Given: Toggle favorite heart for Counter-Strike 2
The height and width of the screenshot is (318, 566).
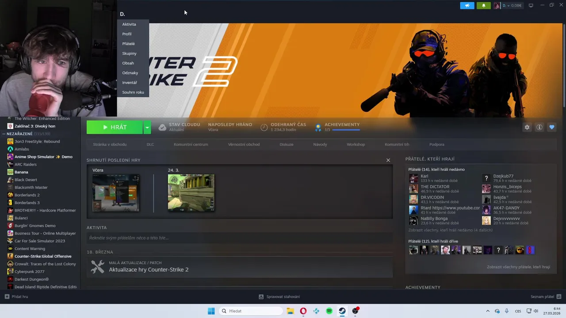Looking at the screenshot, I should 552,127.
